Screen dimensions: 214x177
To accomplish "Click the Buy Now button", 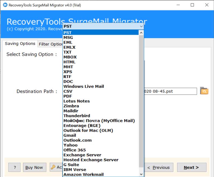I will tap(35, 167).
